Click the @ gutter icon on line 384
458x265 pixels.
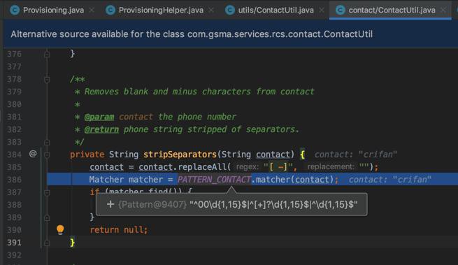pos(33,154)
